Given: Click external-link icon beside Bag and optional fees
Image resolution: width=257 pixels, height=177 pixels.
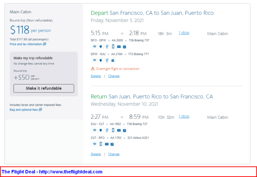Looking at the screenshot, I should (x=40, y=110).
